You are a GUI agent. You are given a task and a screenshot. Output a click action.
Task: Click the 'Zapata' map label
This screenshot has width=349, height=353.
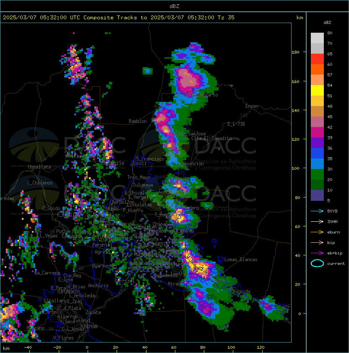pyautogui.click(x=93, y=312)
